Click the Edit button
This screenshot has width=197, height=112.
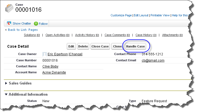[71, 46]
